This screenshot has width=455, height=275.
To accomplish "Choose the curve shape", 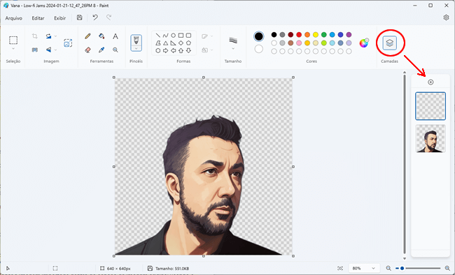I will (x=165, y=36).
